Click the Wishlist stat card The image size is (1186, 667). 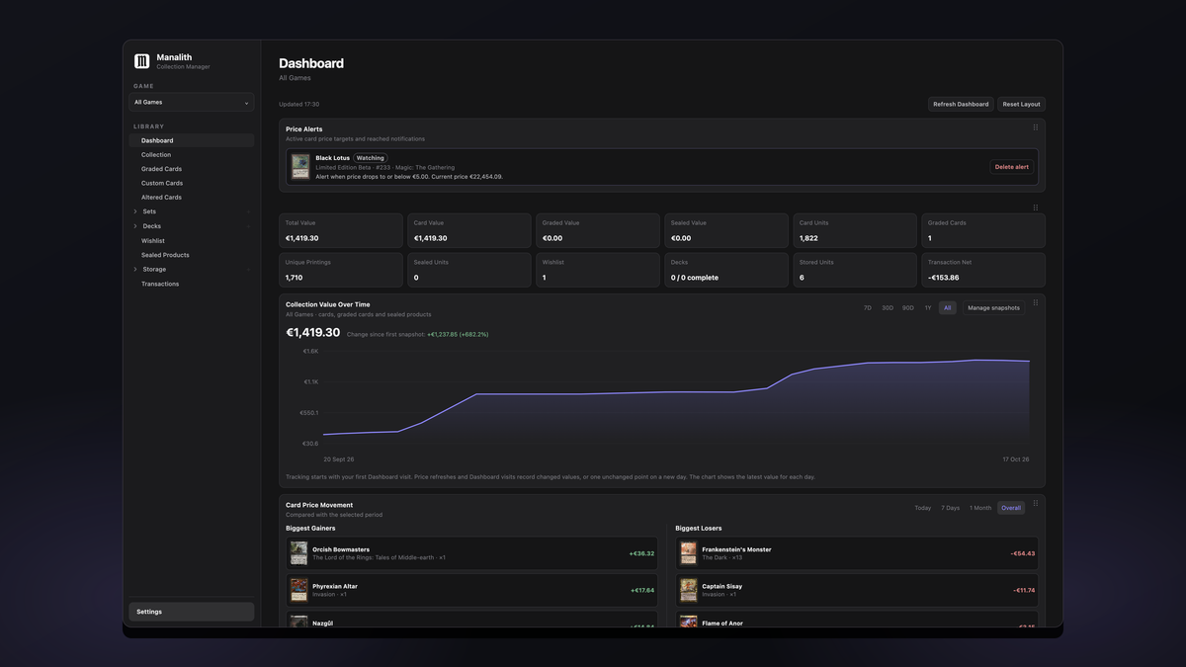coord(598,270)
